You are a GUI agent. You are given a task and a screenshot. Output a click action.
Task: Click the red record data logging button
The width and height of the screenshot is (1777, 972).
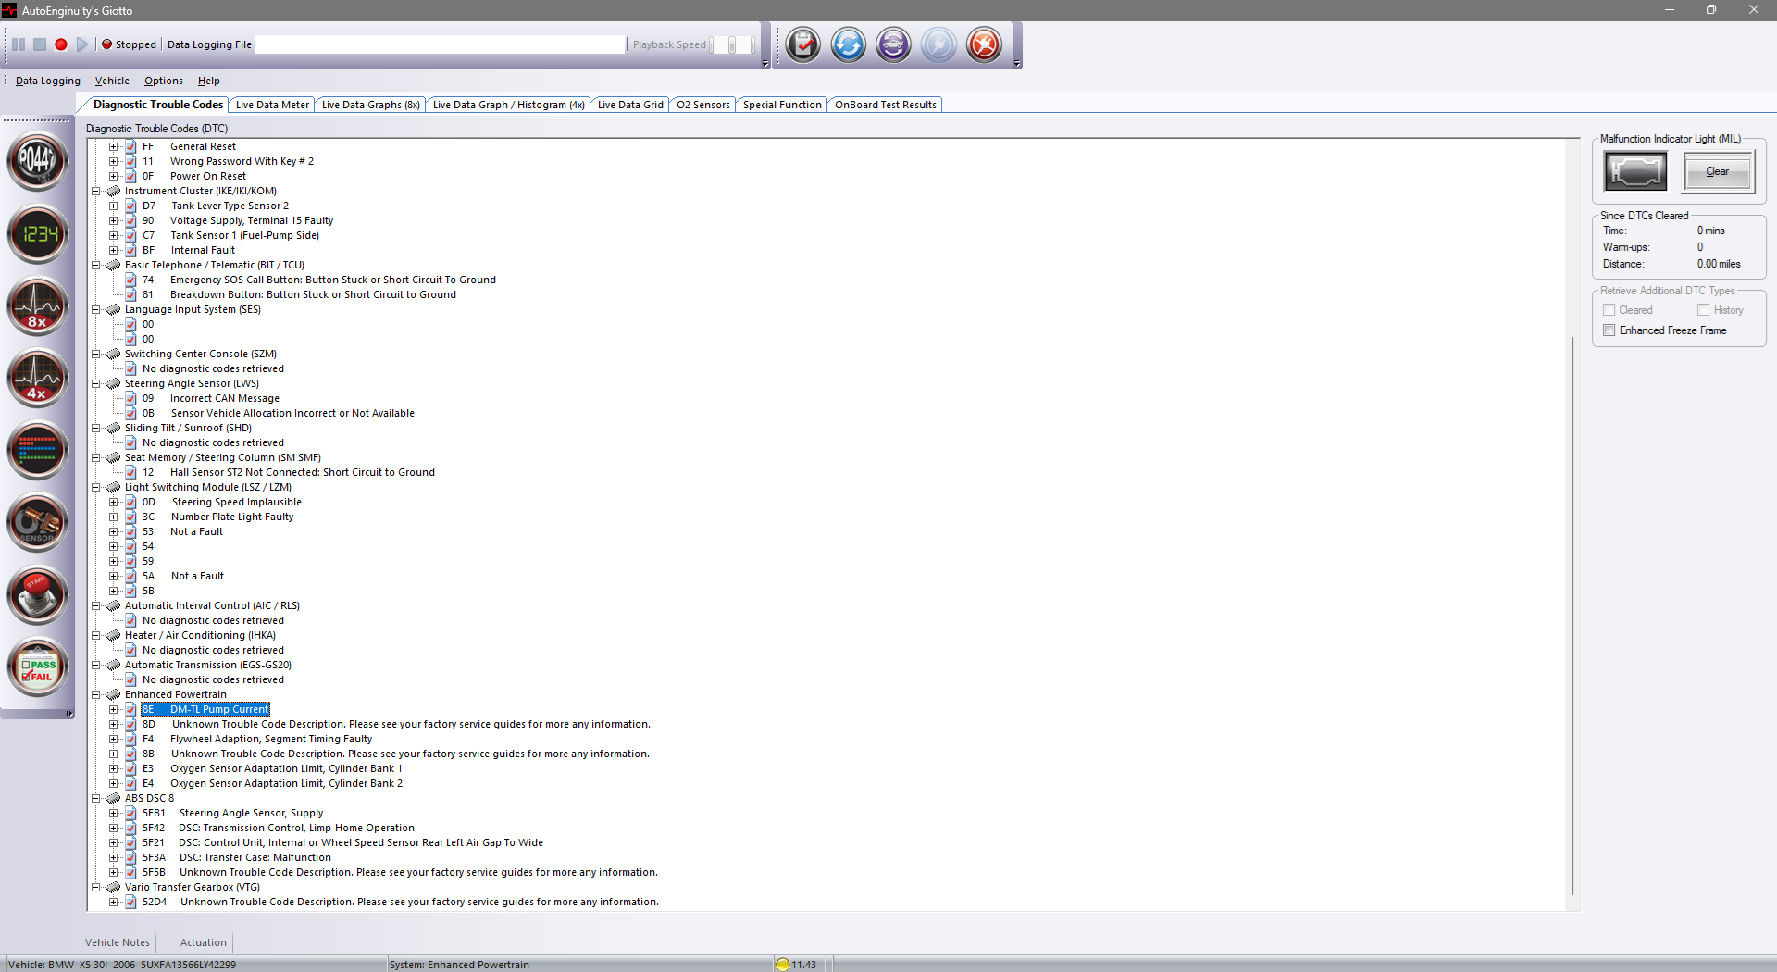(x=61, y=44)
